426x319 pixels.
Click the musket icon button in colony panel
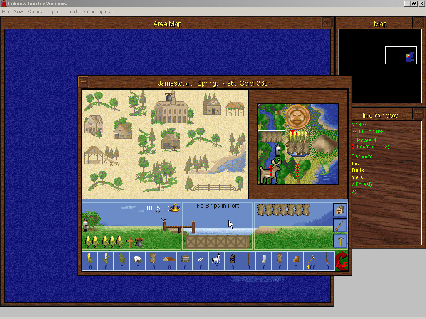(340, 226)
